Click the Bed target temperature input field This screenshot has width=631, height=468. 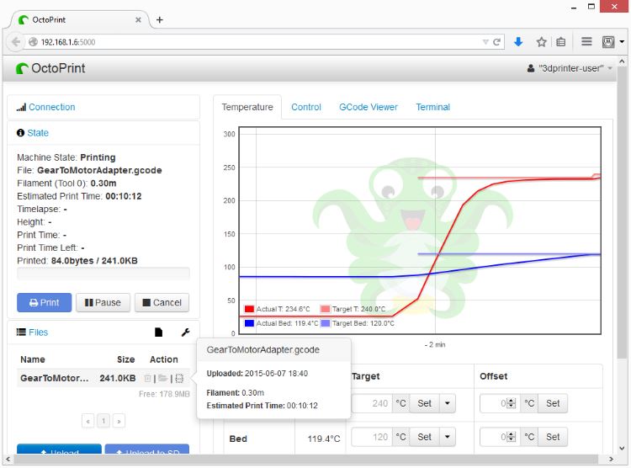pyautogui.click(x=372, y=438)
